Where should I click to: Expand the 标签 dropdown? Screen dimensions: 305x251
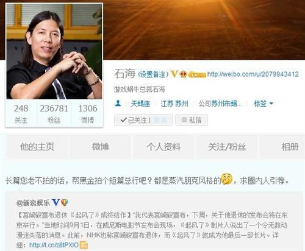pos(263,104)
